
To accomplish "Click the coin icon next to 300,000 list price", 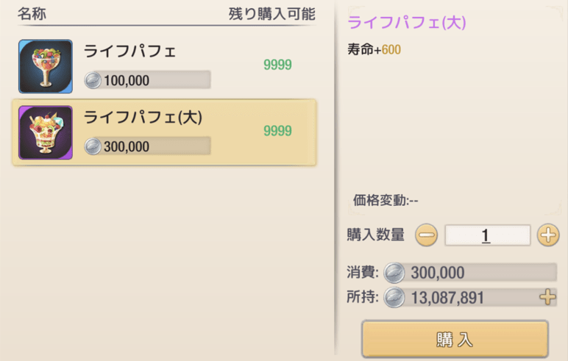I will [93, 146].
